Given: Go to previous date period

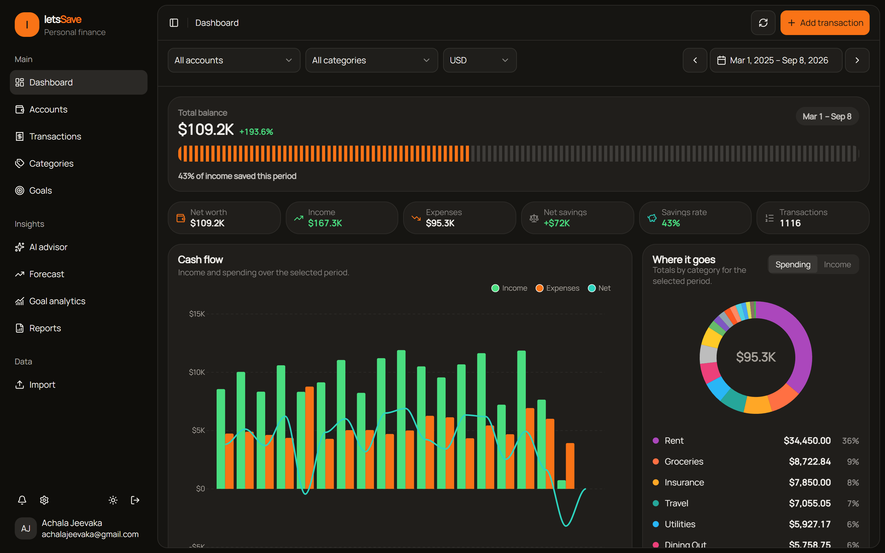Looking at the screenshot, I should pyautogui.click(x=695, y=60).
